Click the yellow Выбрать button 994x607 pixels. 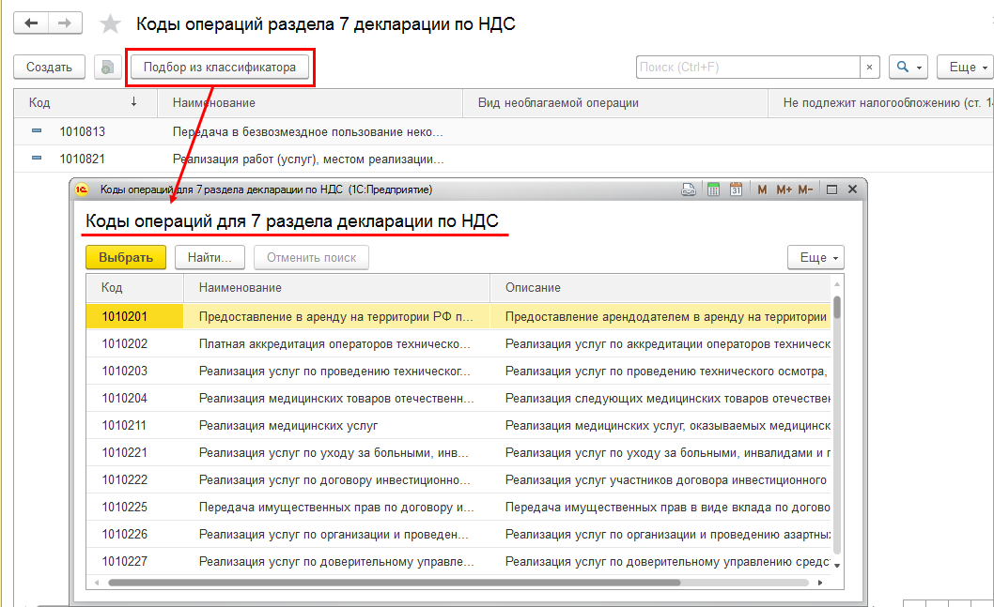(x=126, y=258)
